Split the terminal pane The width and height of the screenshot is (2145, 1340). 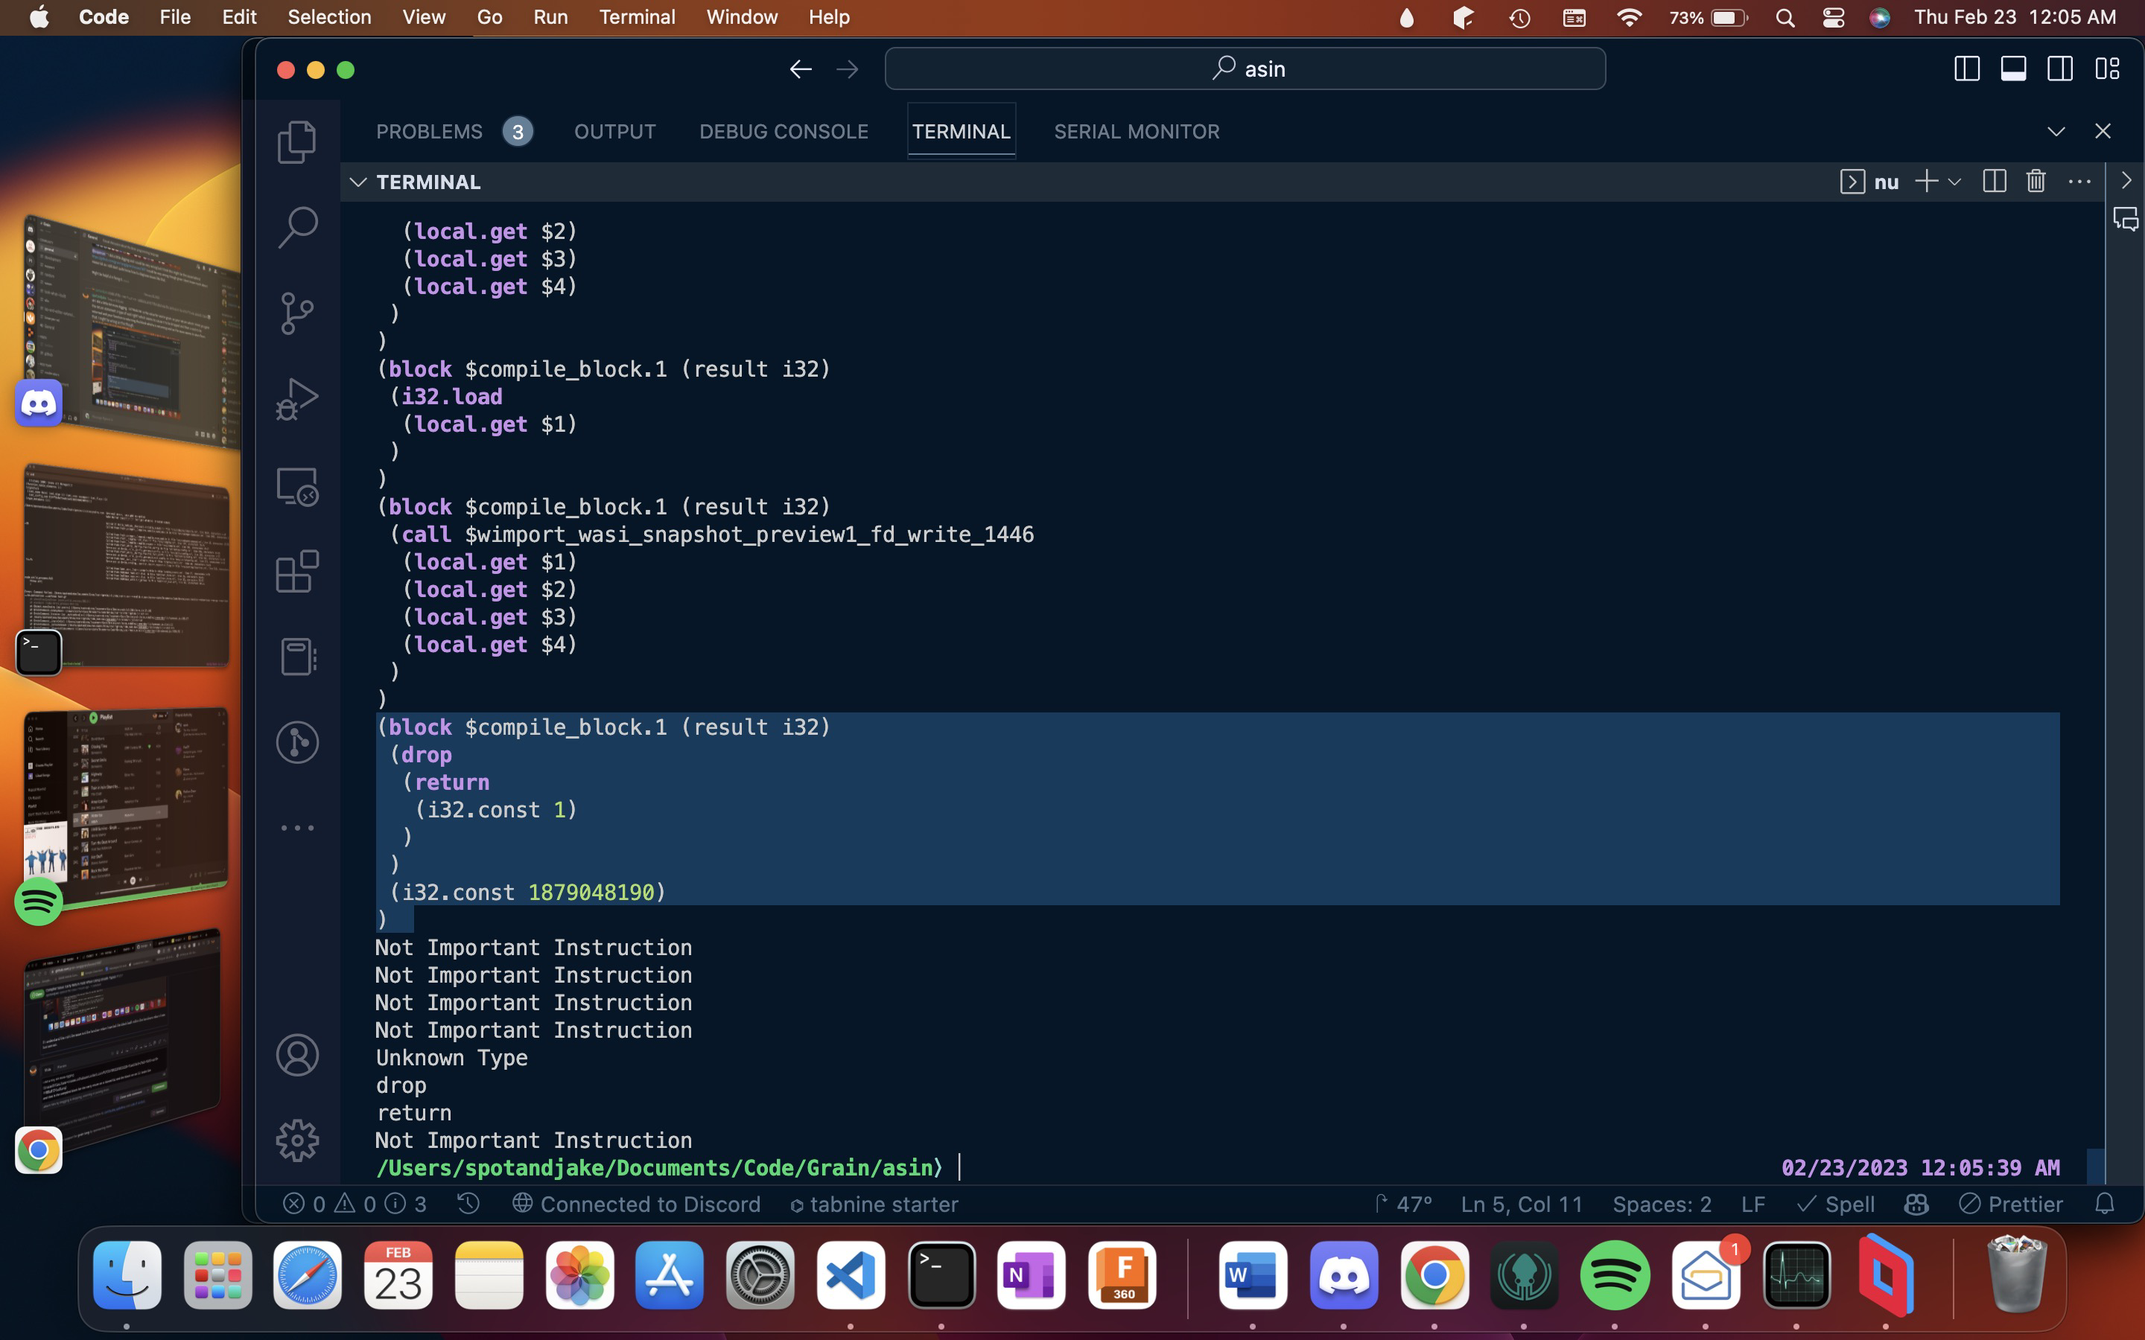click(x=1995, y=181)
